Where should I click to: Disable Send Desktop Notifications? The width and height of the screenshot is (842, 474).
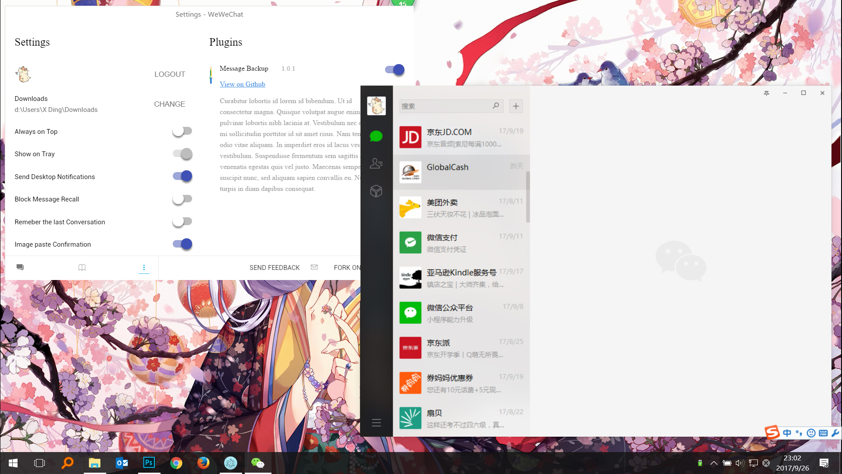click(x=182, y=176)
